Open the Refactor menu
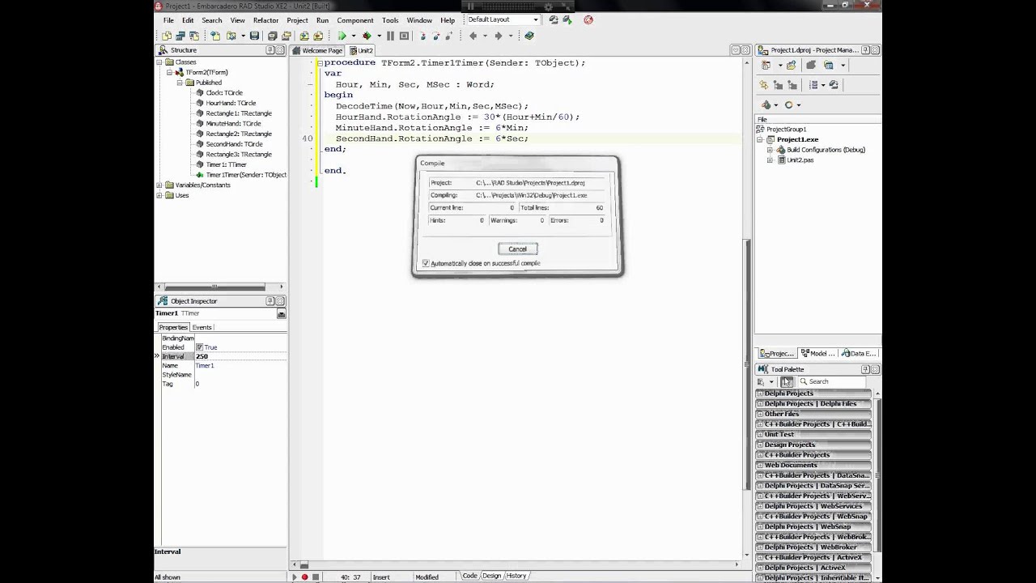The width and height of the screenshot is (1036, 583). (265, 20)
